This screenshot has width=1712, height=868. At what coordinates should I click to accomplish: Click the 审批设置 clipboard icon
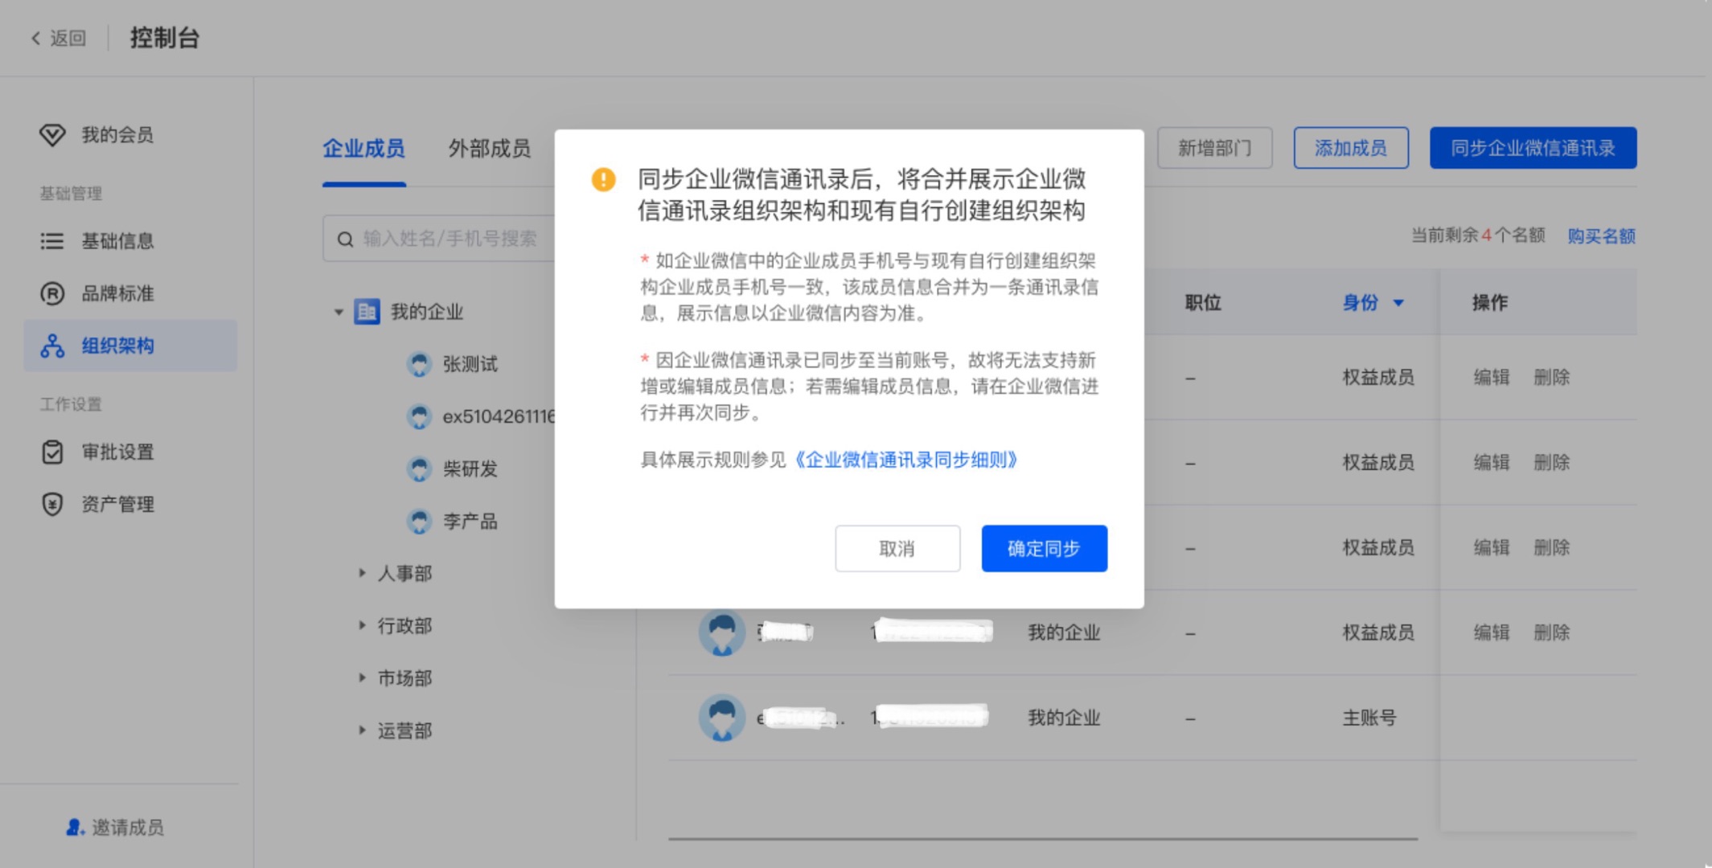[52, 452]
